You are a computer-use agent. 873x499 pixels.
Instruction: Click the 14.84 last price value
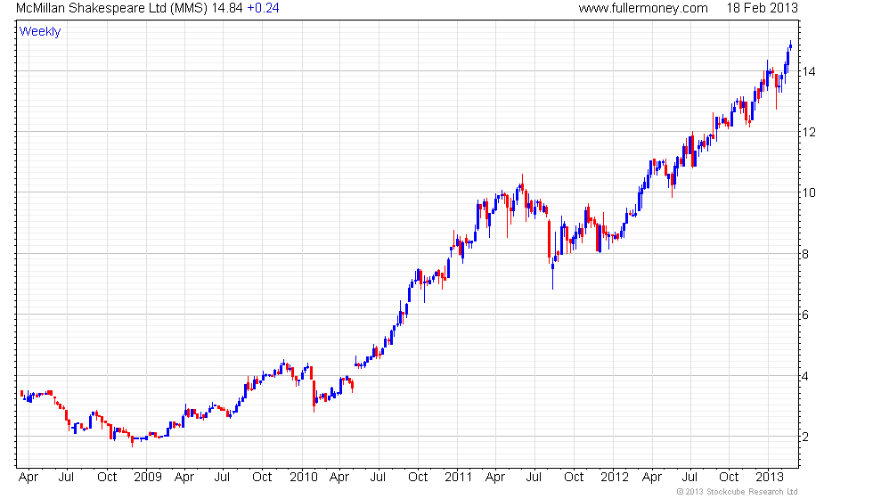[227, 8]
